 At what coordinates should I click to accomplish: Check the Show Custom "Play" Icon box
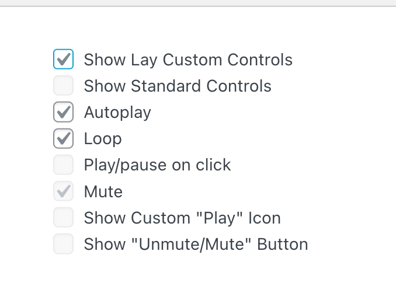click(x=63, y=218)
